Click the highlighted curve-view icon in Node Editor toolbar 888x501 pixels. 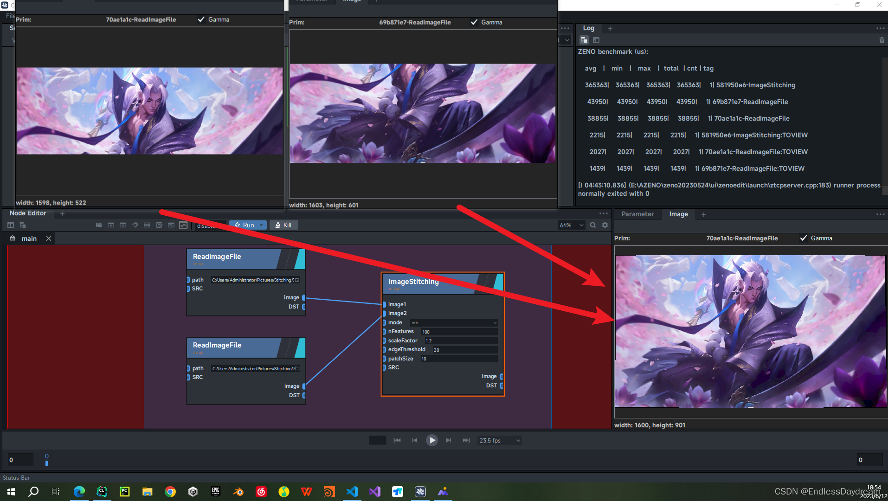coord(183,225)
